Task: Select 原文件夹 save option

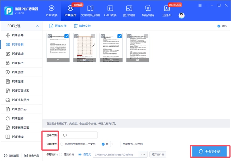Action: point(61,155)
